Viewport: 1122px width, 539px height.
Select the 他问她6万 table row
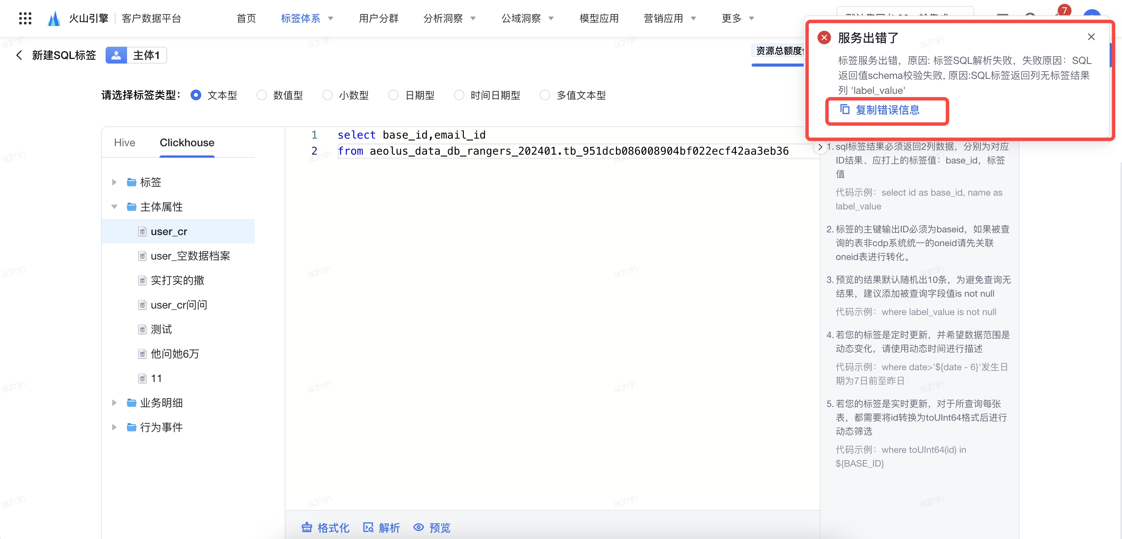[178, 353]
